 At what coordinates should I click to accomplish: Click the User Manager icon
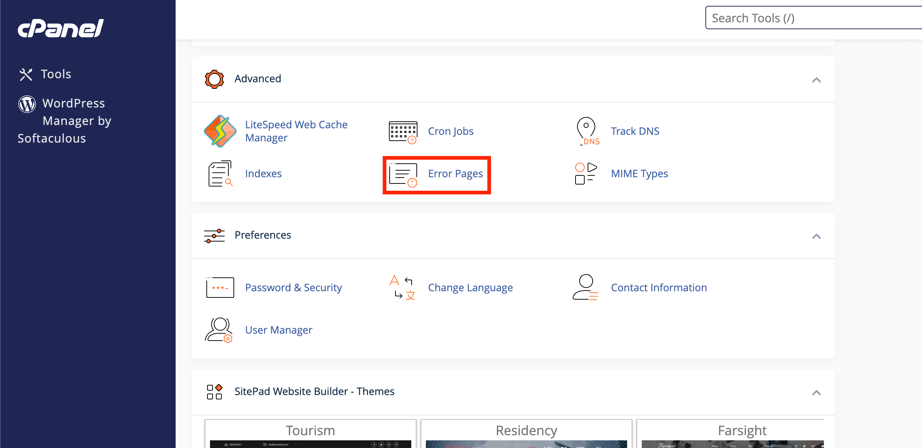pyautogui.click(x=219, y=330)
